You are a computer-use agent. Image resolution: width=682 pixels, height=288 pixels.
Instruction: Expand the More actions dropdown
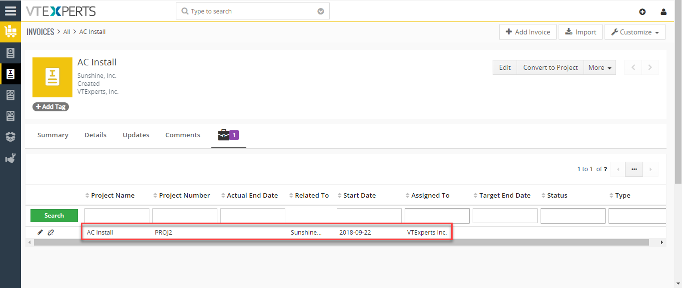coord(600,67)
